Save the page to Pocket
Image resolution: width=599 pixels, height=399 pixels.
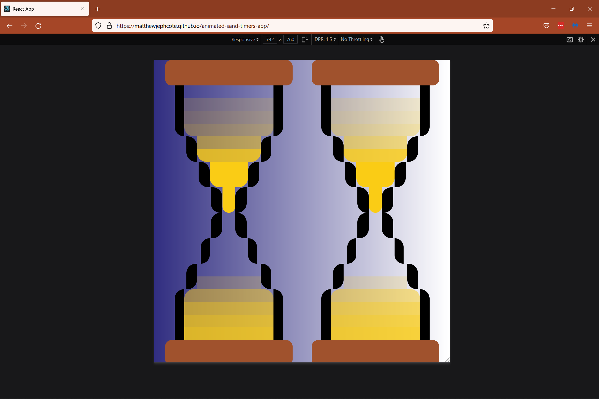(546, 25)
